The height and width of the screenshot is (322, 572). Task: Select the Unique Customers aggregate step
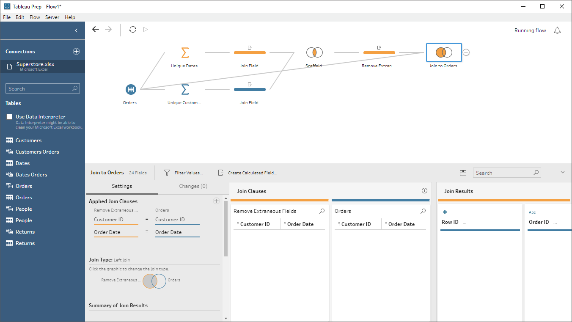184,89
